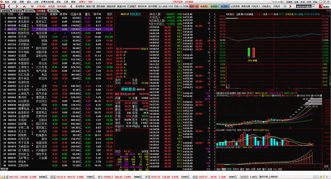331x179 pixels.
Task: Click the 信息地雷 toolbar button
Action: click(245, 7)
